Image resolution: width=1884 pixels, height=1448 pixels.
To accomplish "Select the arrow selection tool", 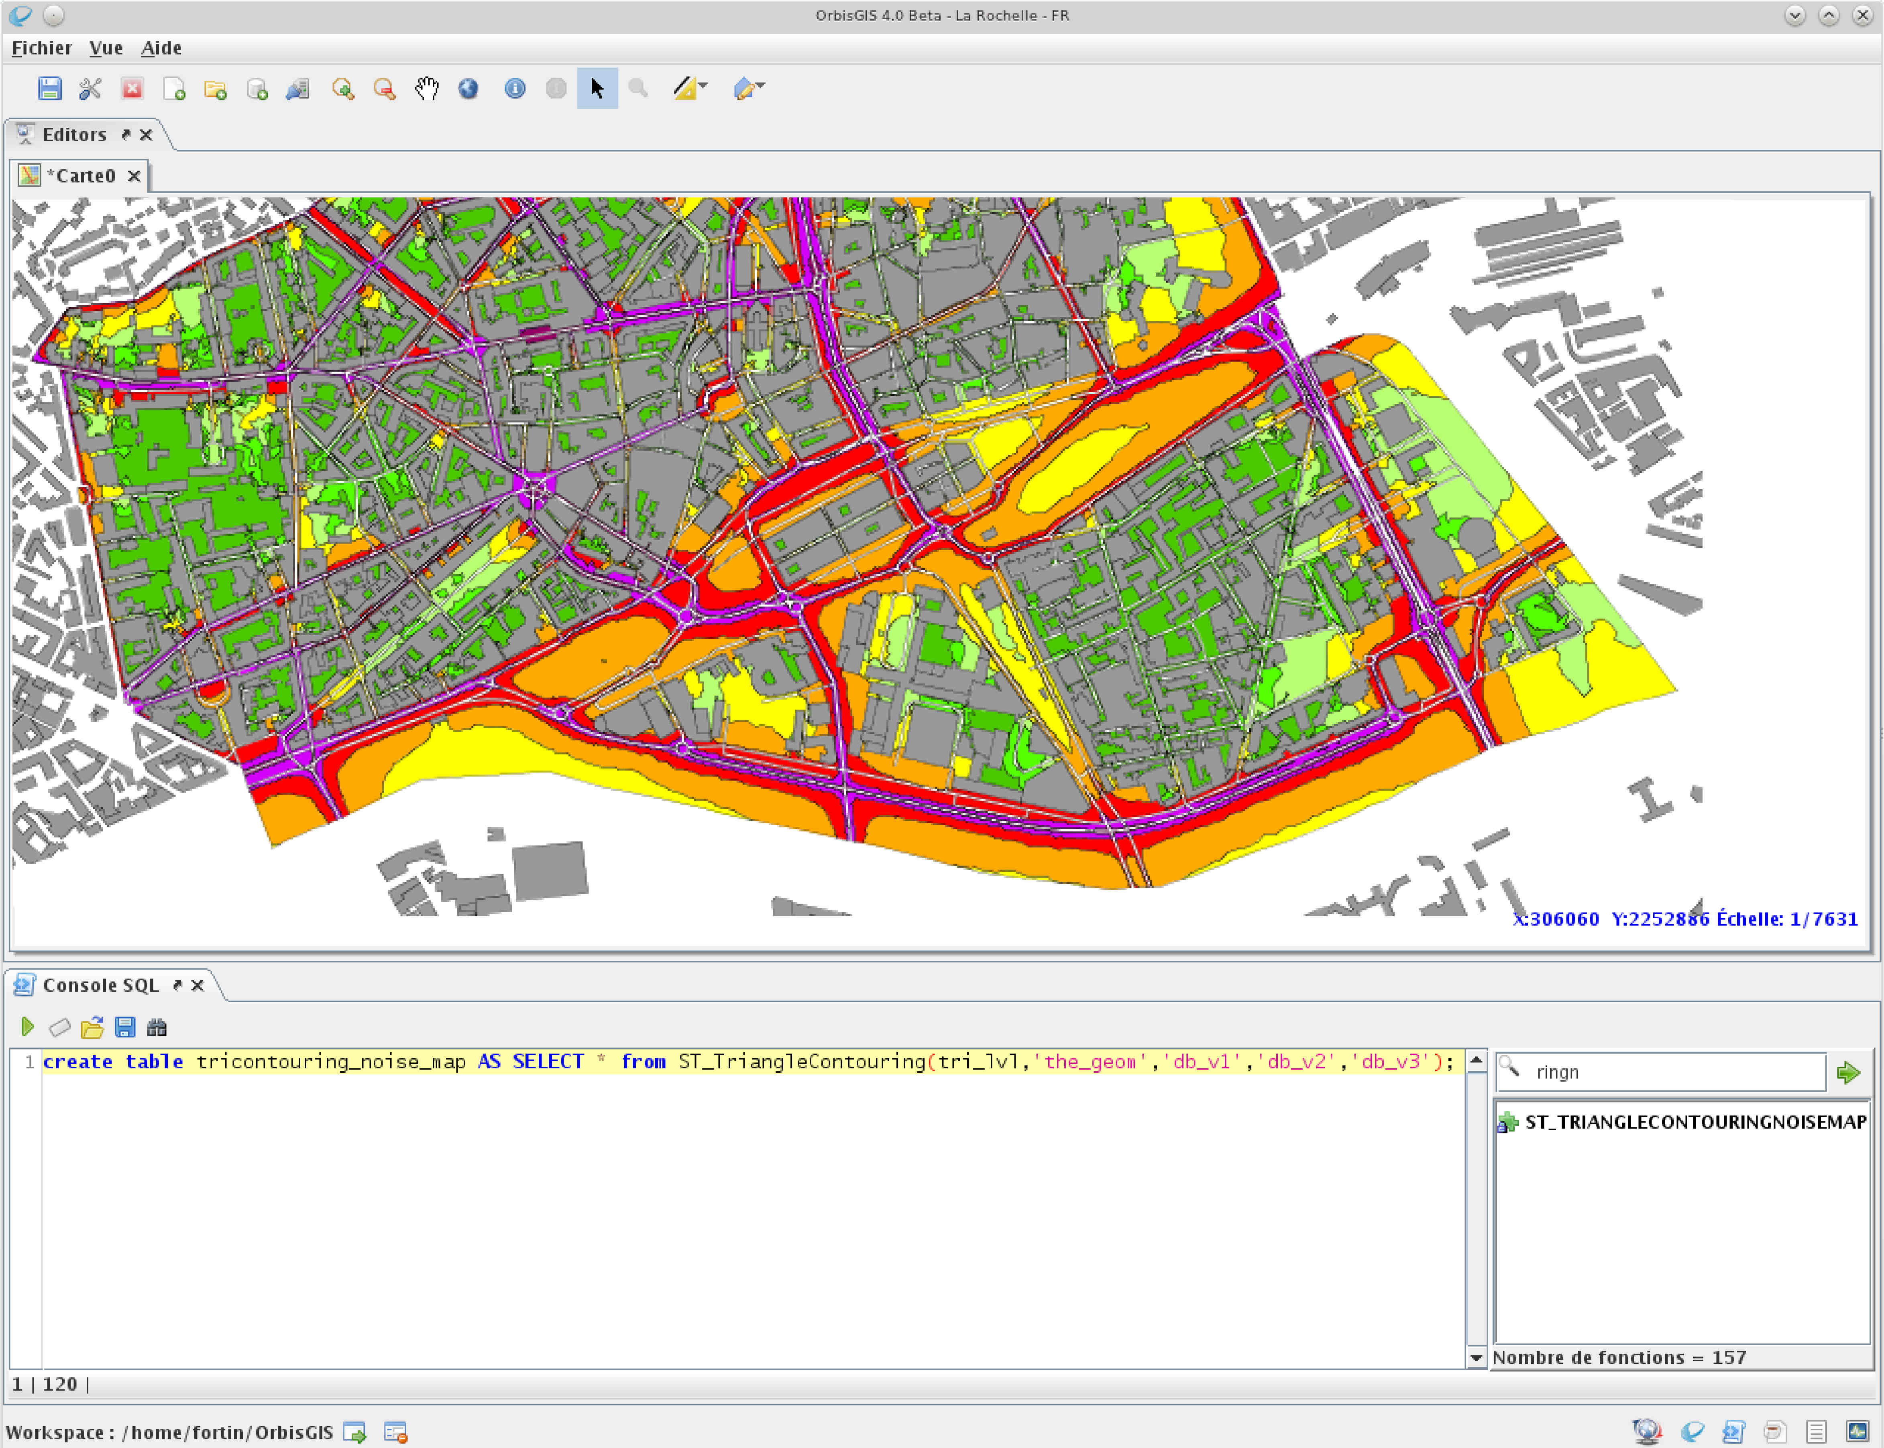I will point(597,88).
